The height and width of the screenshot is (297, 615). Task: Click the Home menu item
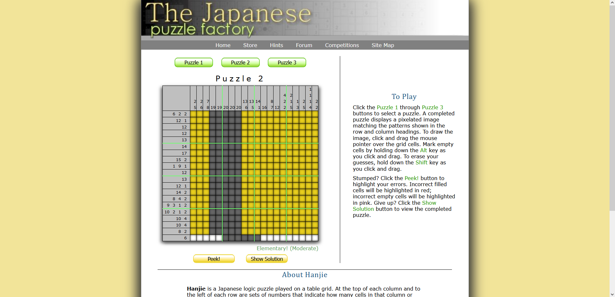click(x=223, y=45)
